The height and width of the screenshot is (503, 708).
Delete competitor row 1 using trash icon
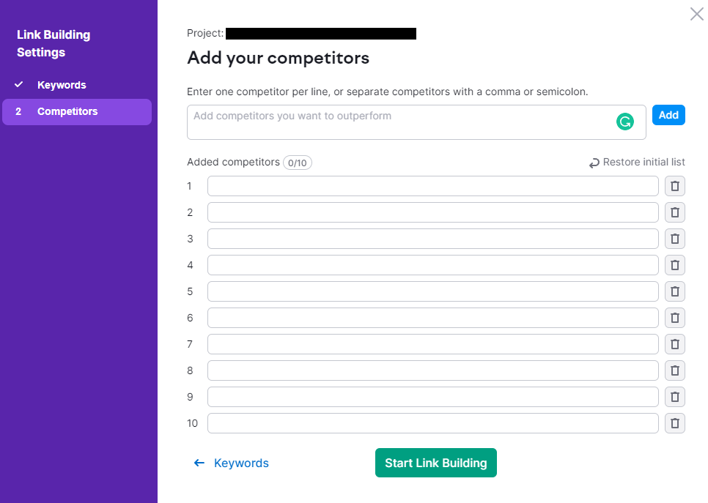tap(674, 186)
